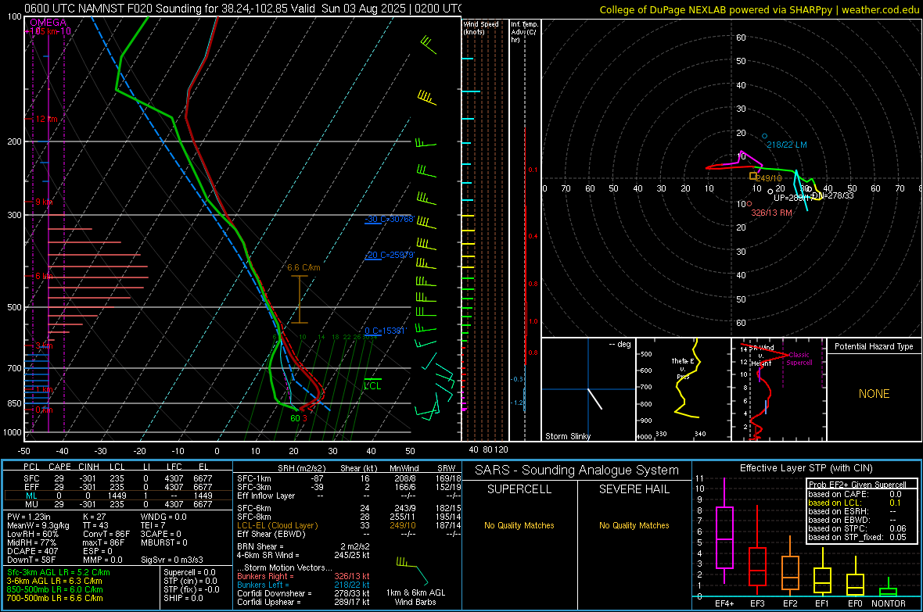Click the Sfc-3km AGL LR = 5.2 C/km line

click(59, 572)
